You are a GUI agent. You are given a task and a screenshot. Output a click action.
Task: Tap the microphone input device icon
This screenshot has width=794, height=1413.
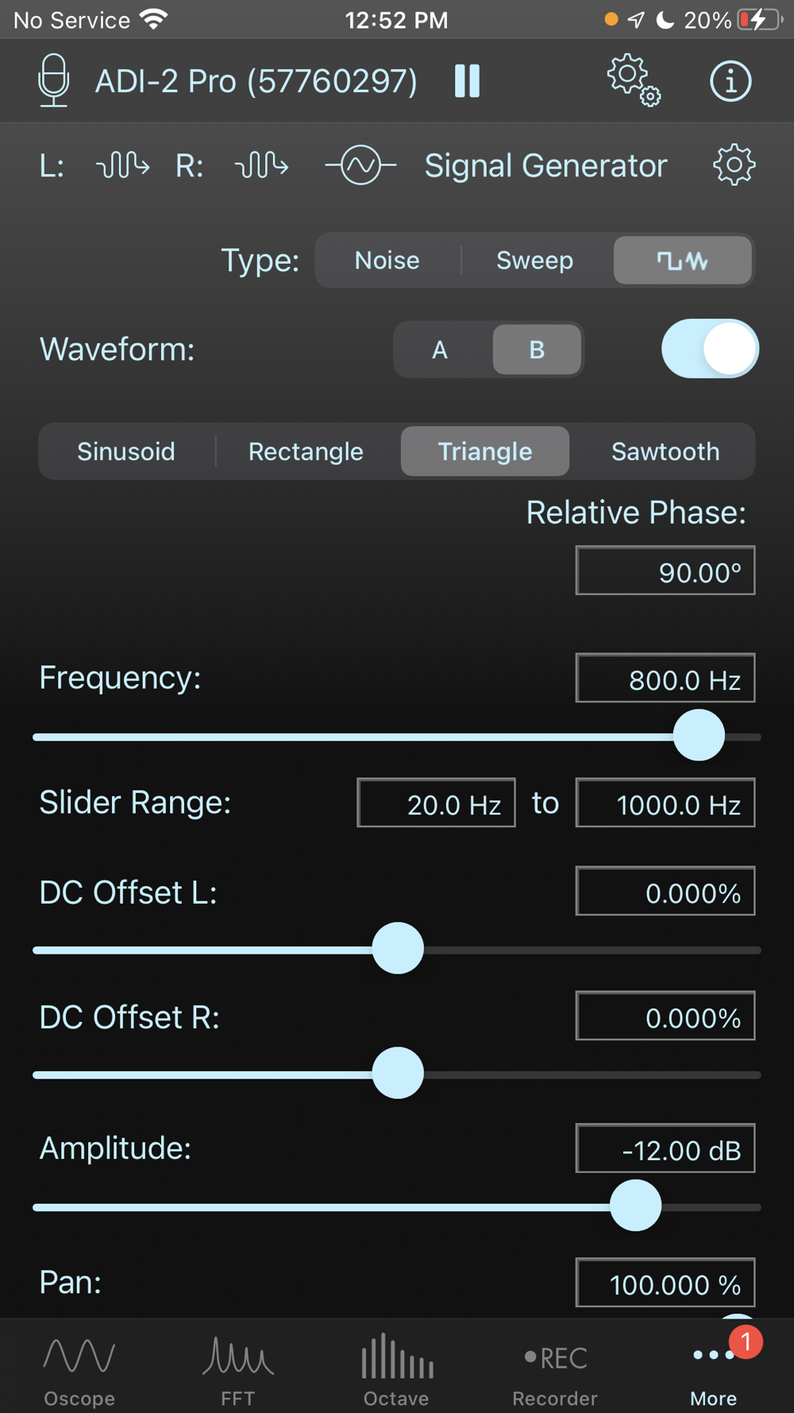[53, 80]
